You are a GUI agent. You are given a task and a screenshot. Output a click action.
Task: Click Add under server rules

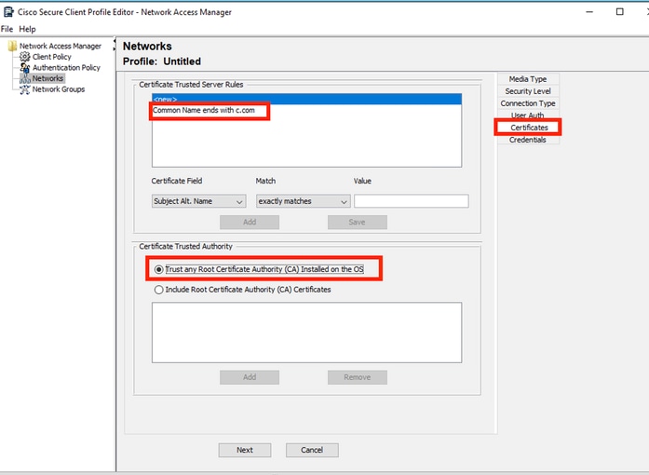coord(250,222)
